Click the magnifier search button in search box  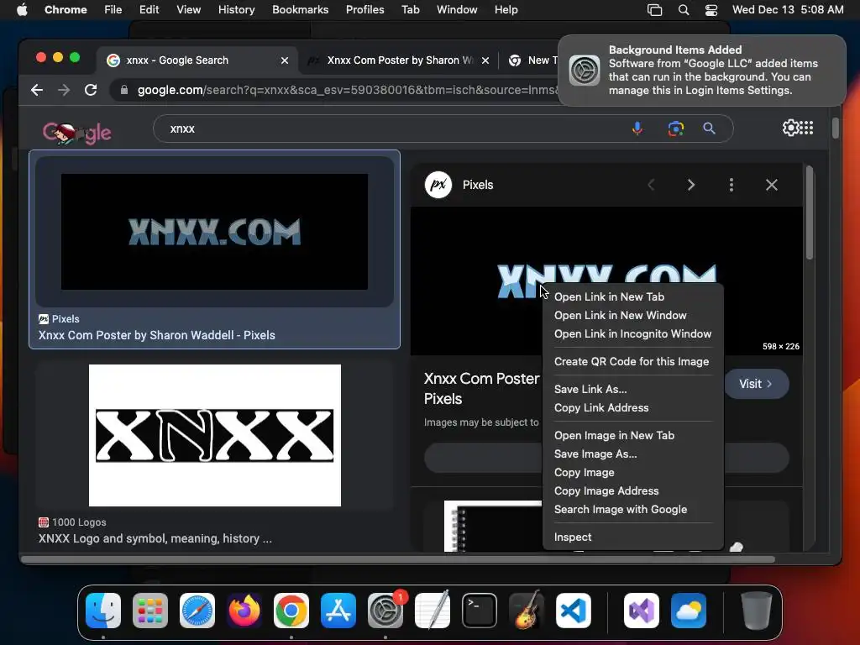click(x=709, y=128)
